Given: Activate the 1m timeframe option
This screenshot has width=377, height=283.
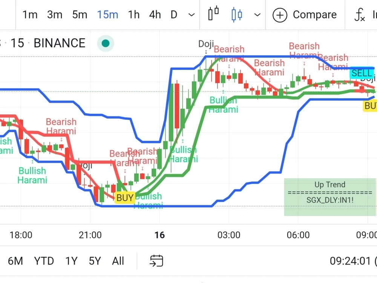Looking at the screenshot, I should click(30, 14).
